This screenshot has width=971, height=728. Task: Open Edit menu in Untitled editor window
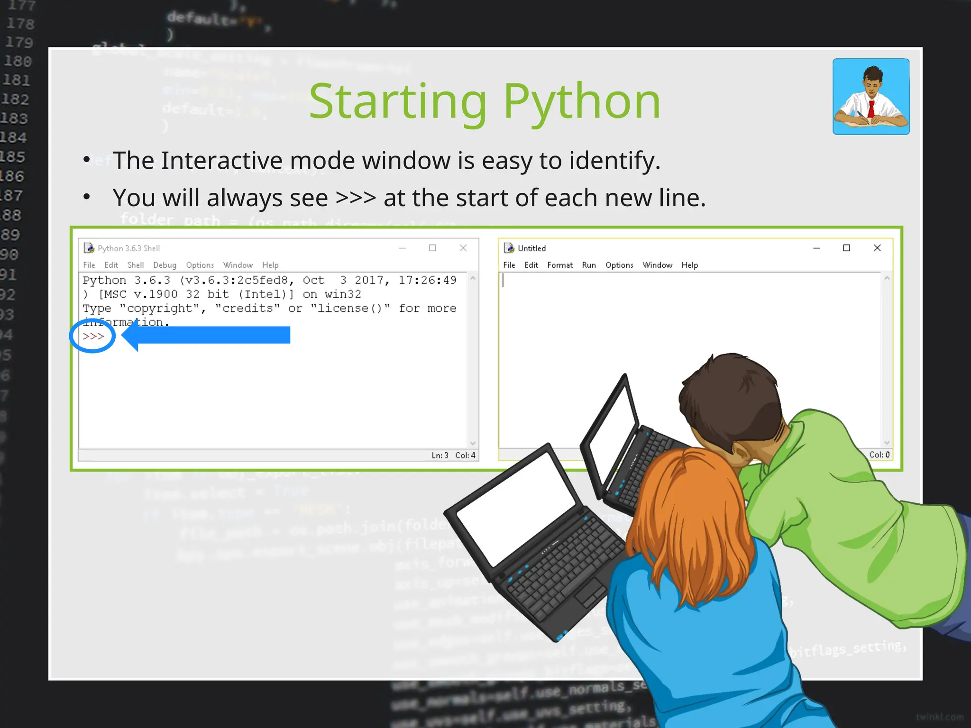531,265
